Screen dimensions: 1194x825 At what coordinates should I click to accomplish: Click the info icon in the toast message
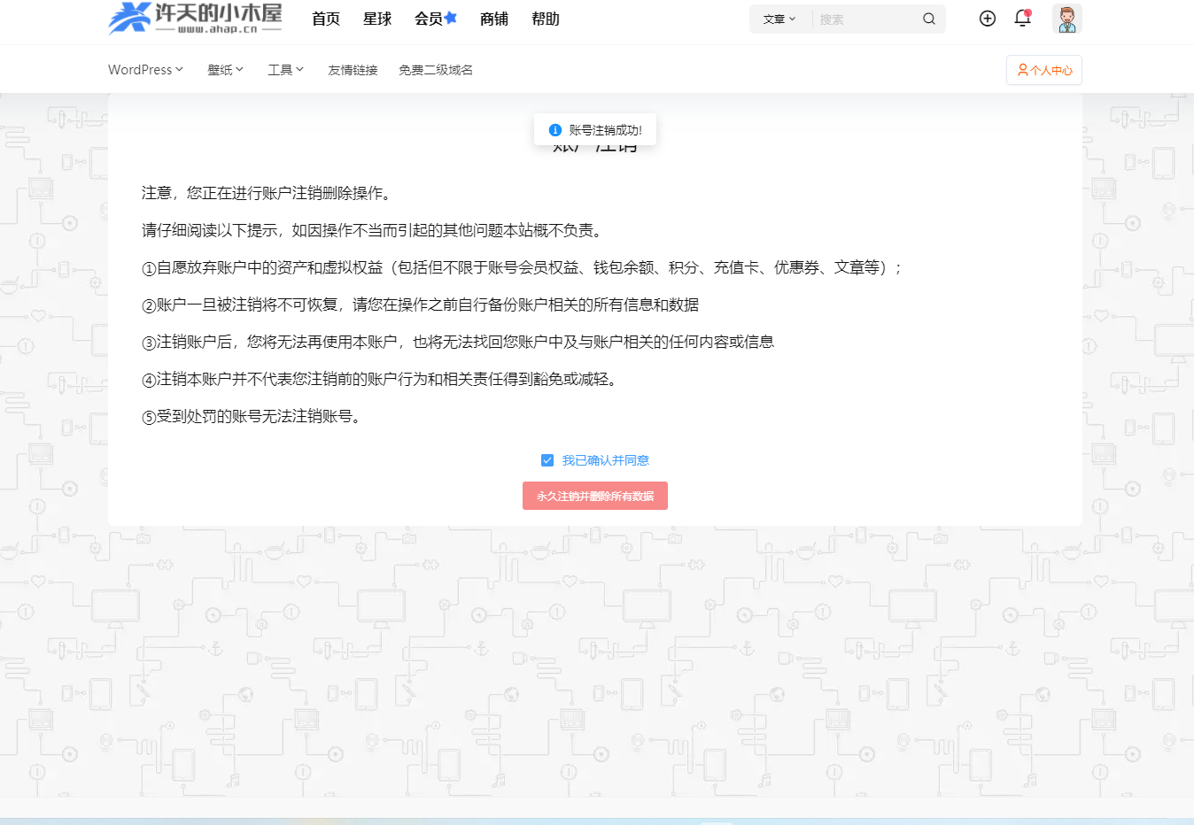click(555, 130)
